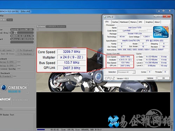Click the Validate button in CPU-Z
Viewport: 175px width, 131px height.
tap(150, 78)
